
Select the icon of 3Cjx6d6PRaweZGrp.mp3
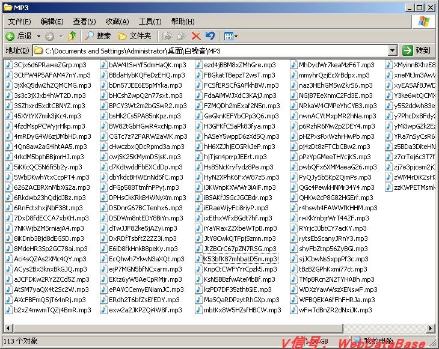[x=8, y=65]
